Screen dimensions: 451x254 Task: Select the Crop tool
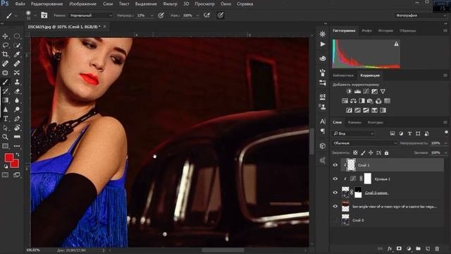tap(5, 54)
